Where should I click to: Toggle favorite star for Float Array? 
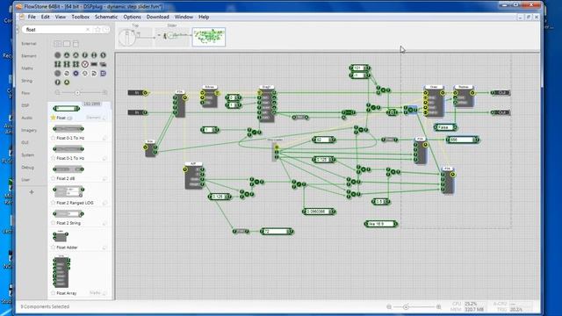[x=53, y=293]
